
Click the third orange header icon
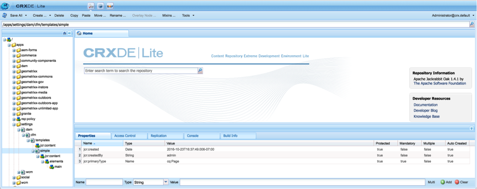[110, 6]
